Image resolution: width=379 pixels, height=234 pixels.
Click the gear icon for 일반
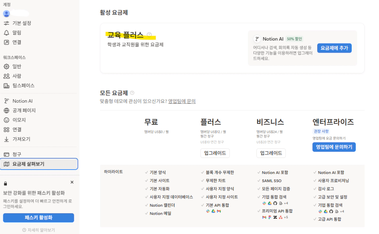coord(6,66)
